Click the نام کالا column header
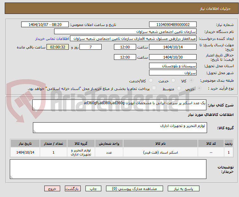The width and height of the screenshot is (239, 197). point(160,143)
